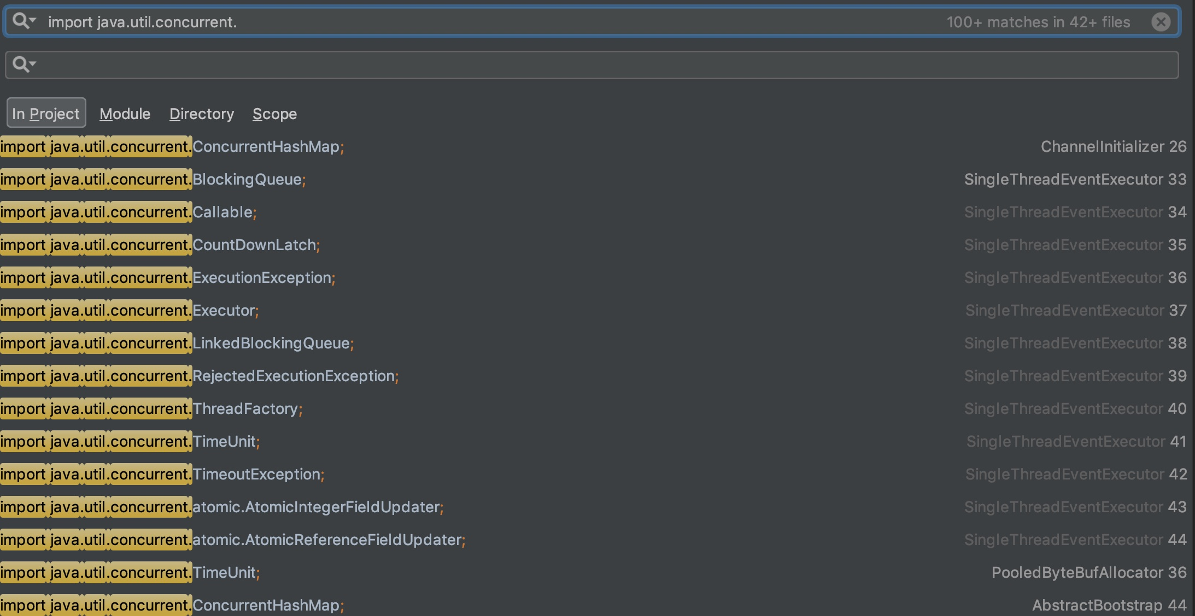Click the SingleThreadEventExecutor 33 file label
Image resolution: width=1195 pixels, height=616 pixels.
click(1075, 179)
